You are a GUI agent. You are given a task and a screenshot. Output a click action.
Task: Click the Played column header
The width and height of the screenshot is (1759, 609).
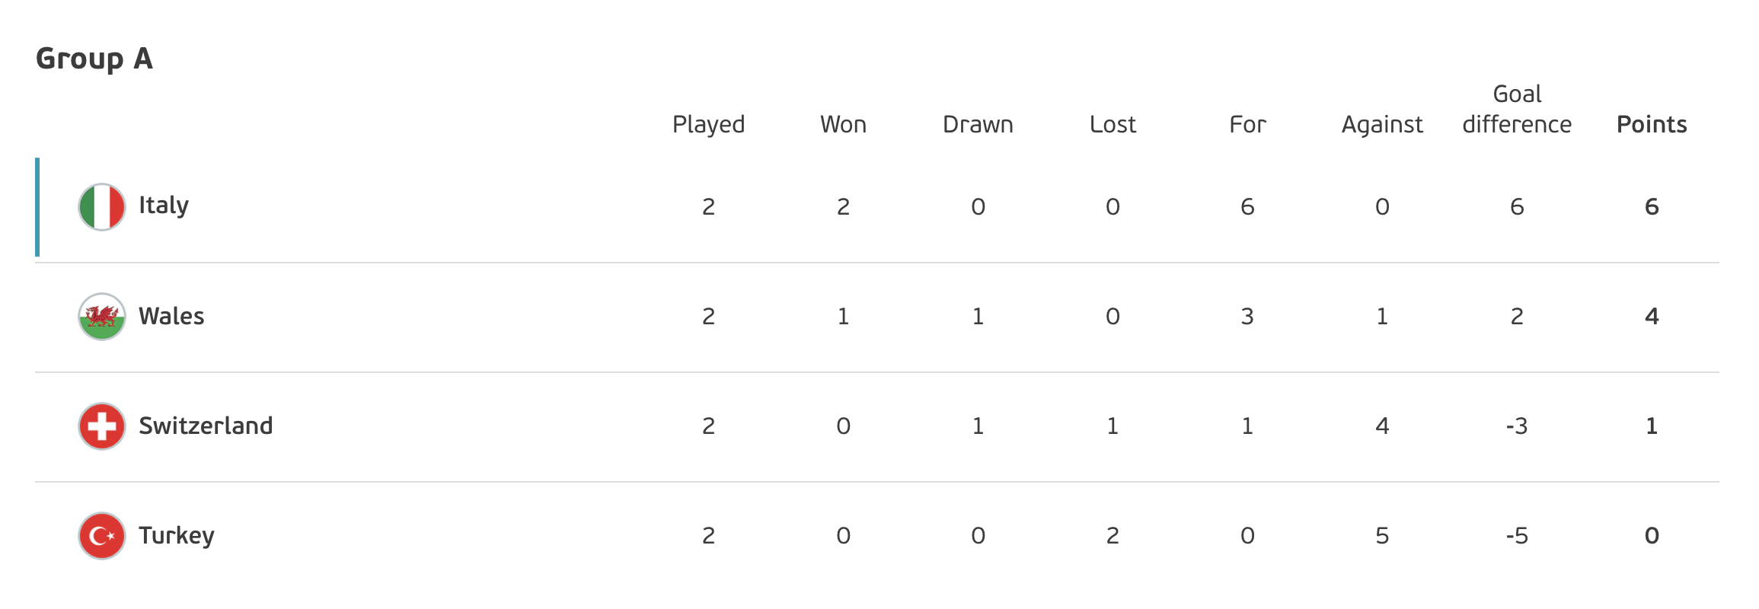tap(708, 124)
